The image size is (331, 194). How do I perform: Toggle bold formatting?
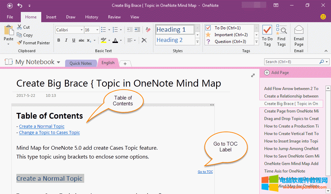coord(59,40)
